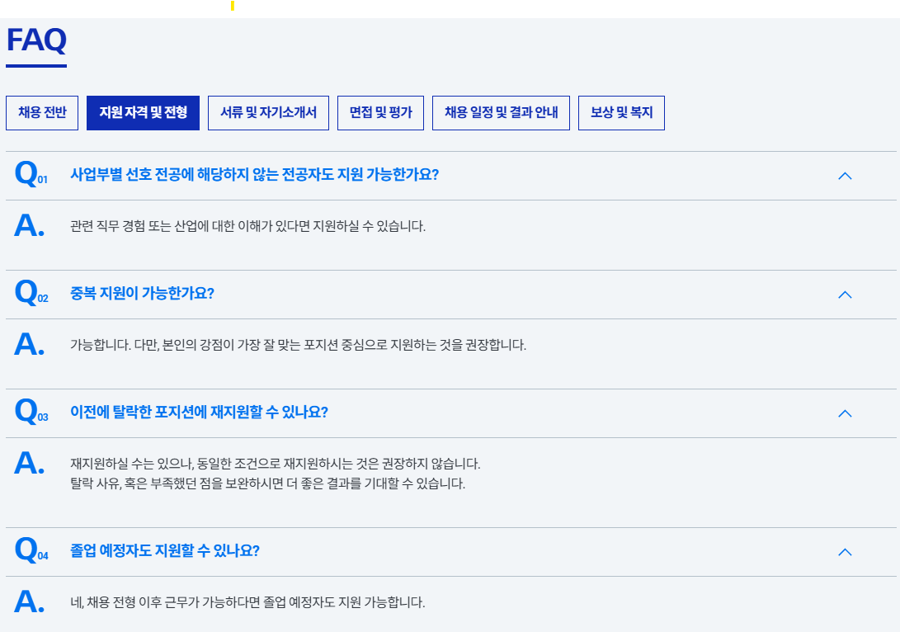Click the line 탈락 사유, 혹은 부족했던 점을 보완하시면
The width and height of the screenshot is (900, 632).
267,483
